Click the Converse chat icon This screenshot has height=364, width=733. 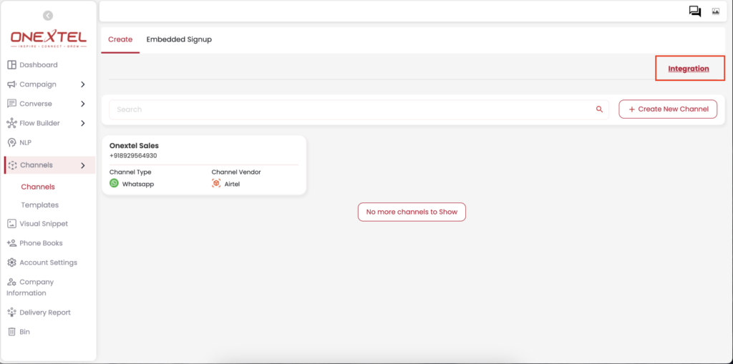(x=11, y=104)
